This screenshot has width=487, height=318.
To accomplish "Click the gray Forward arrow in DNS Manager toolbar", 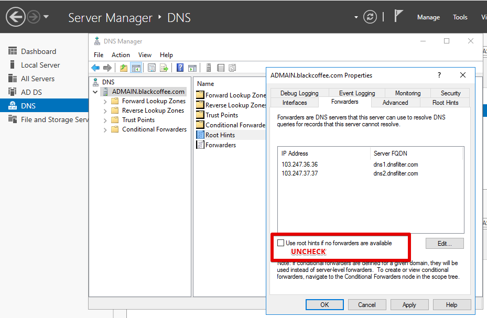I will pyautogui.click(x=107, y=68).
